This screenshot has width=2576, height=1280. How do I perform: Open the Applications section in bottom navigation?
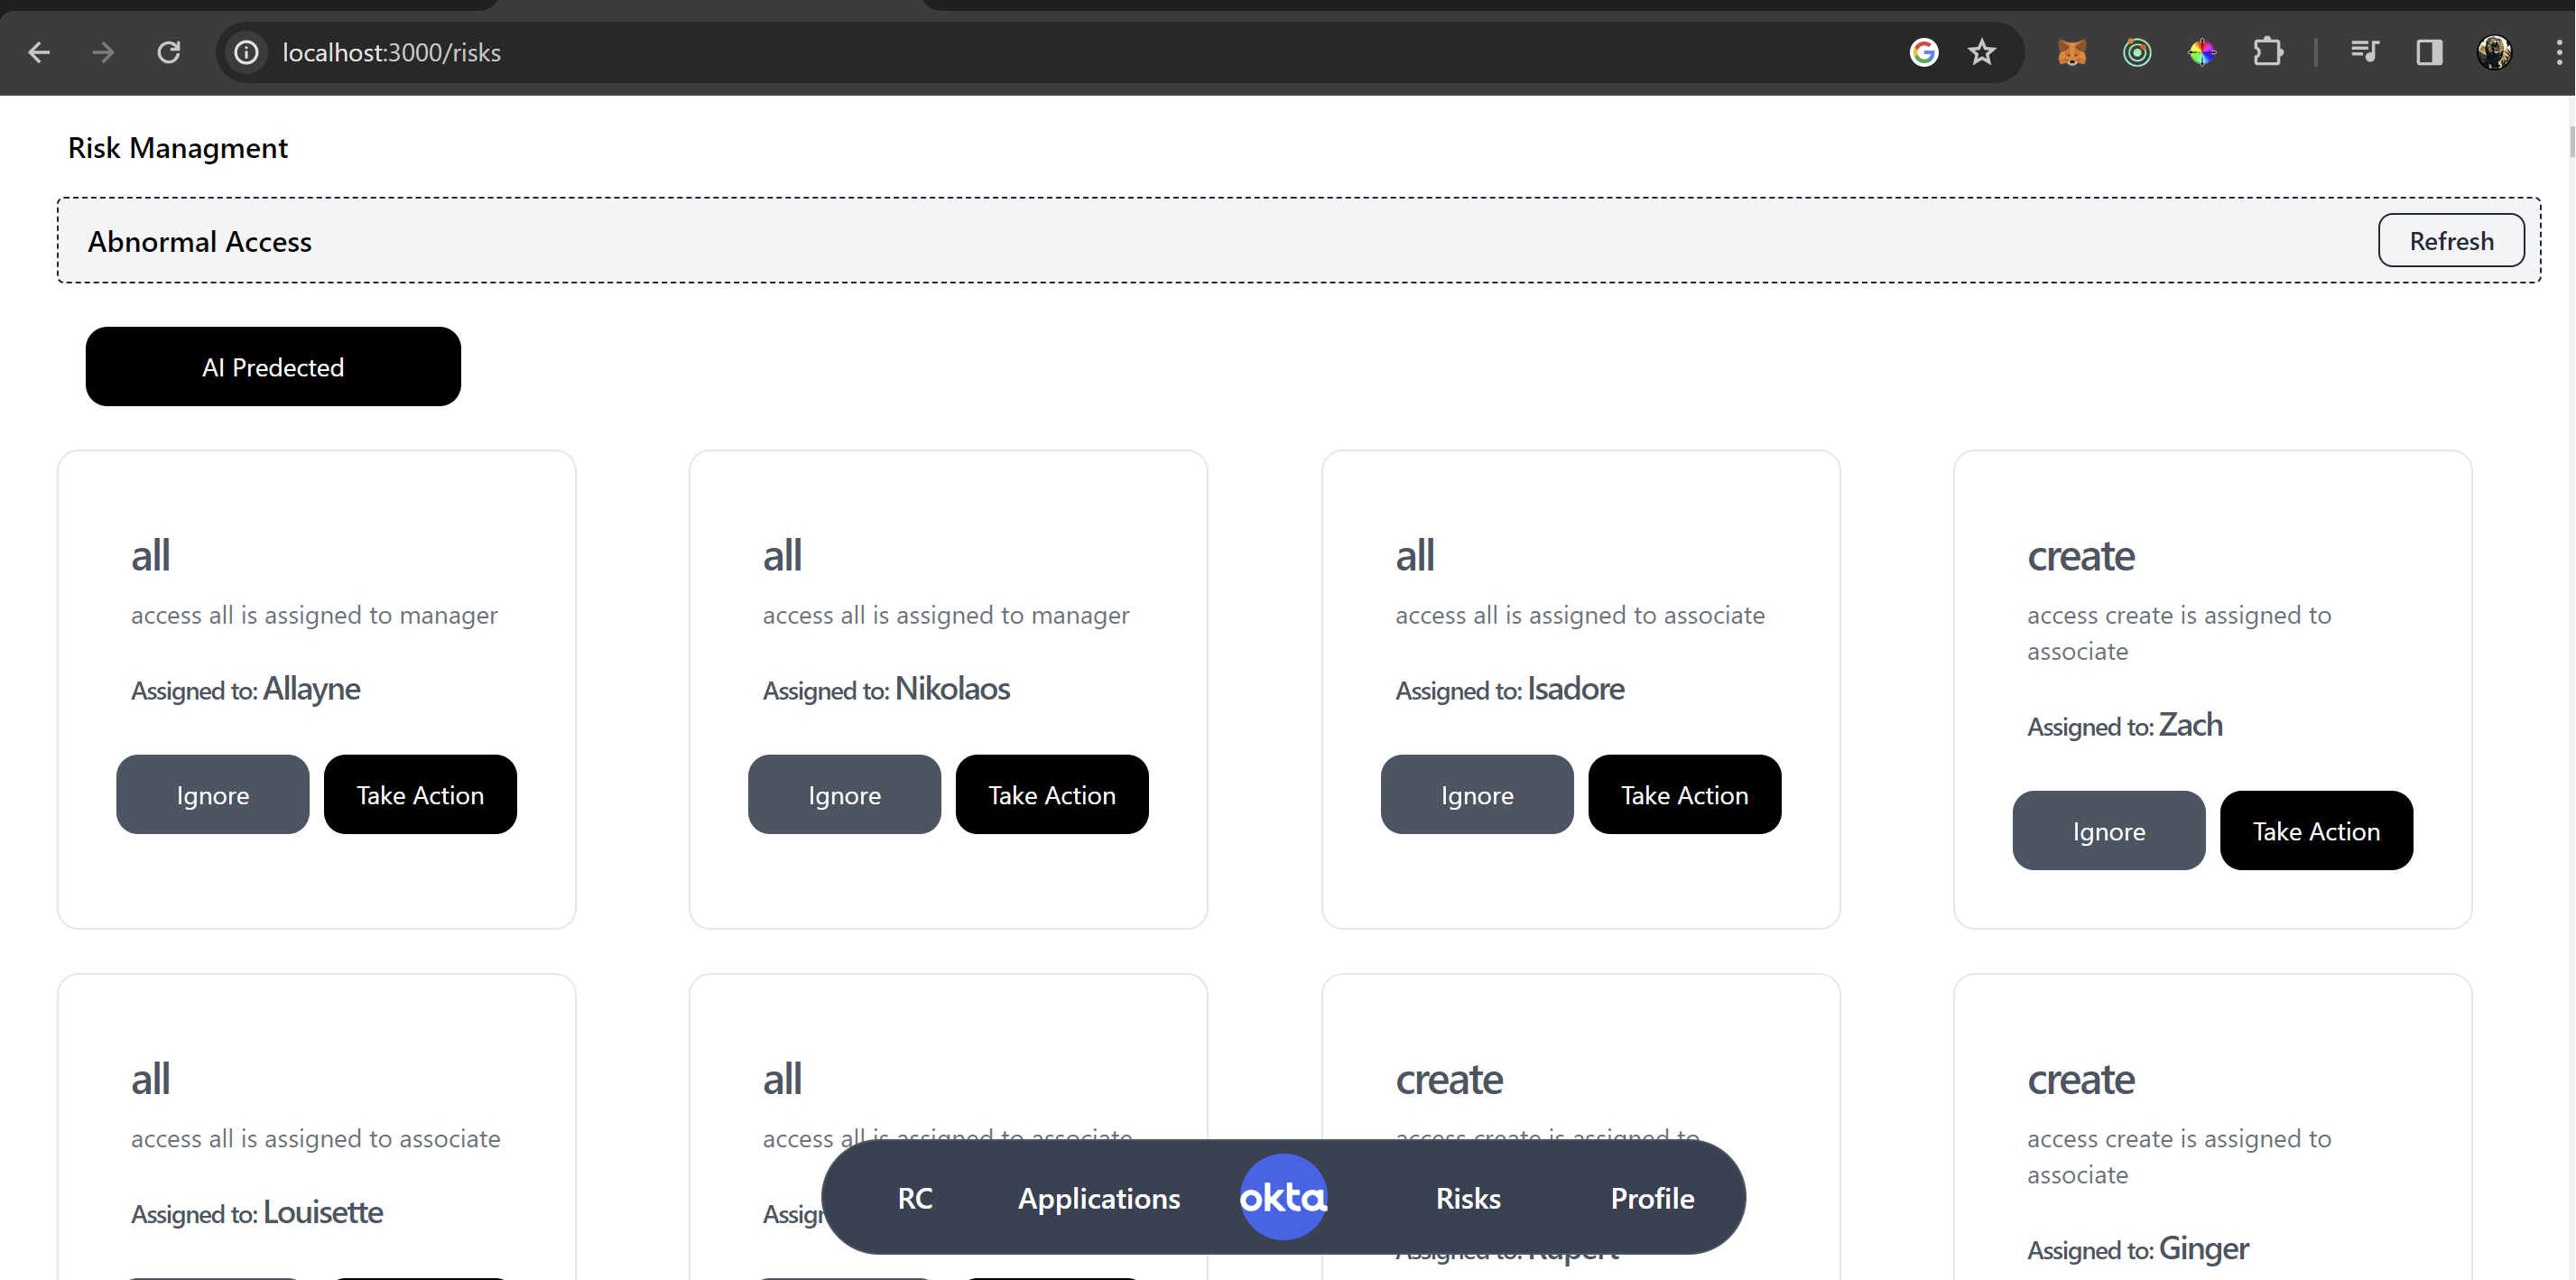click(1098, 1198)
